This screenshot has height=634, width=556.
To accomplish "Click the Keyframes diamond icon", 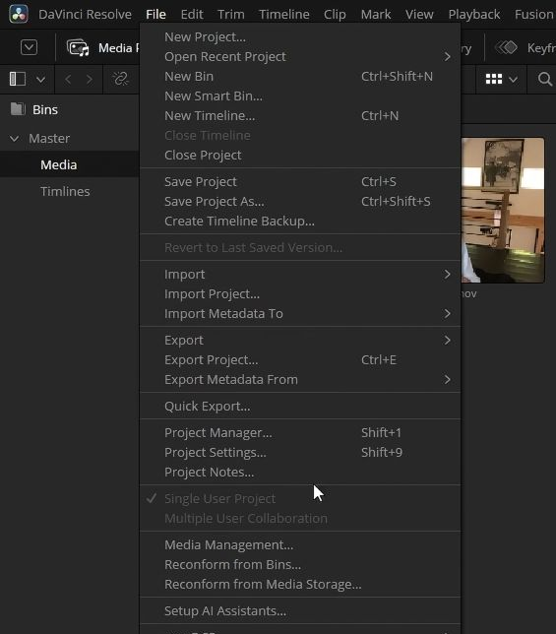I will point(506,47).
